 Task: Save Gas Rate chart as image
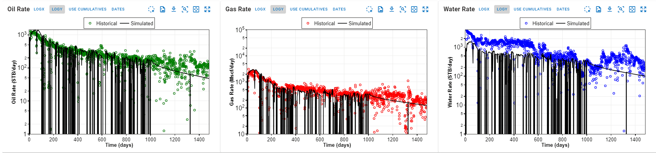[381, 9]
